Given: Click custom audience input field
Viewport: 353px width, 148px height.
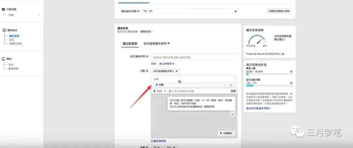Looking at the screenshot, I should [194, 57].
